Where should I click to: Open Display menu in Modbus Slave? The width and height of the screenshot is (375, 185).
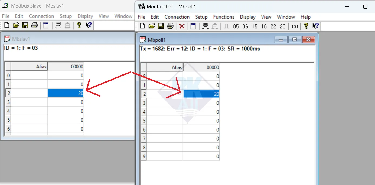coord(85,16)
